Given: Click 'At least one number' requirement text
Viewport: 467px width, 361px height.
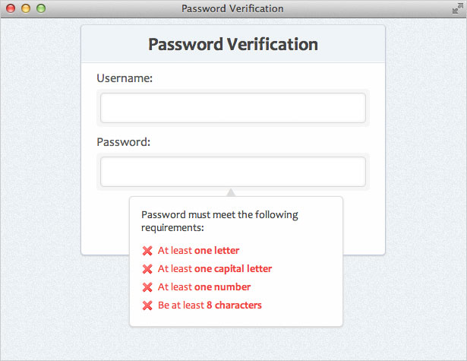Looking at the screenshot, I should click(204, 287).
